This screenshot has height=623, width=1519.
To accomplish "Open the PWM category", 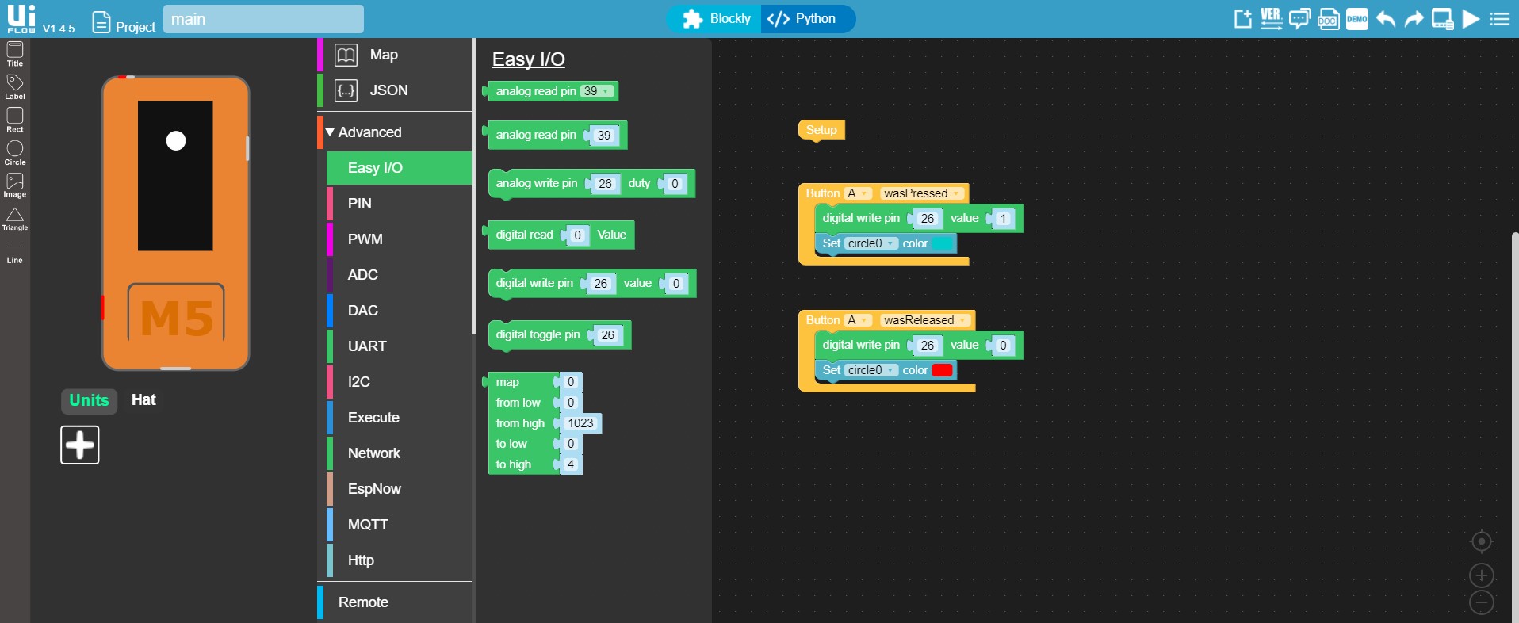I will [399, 239].
